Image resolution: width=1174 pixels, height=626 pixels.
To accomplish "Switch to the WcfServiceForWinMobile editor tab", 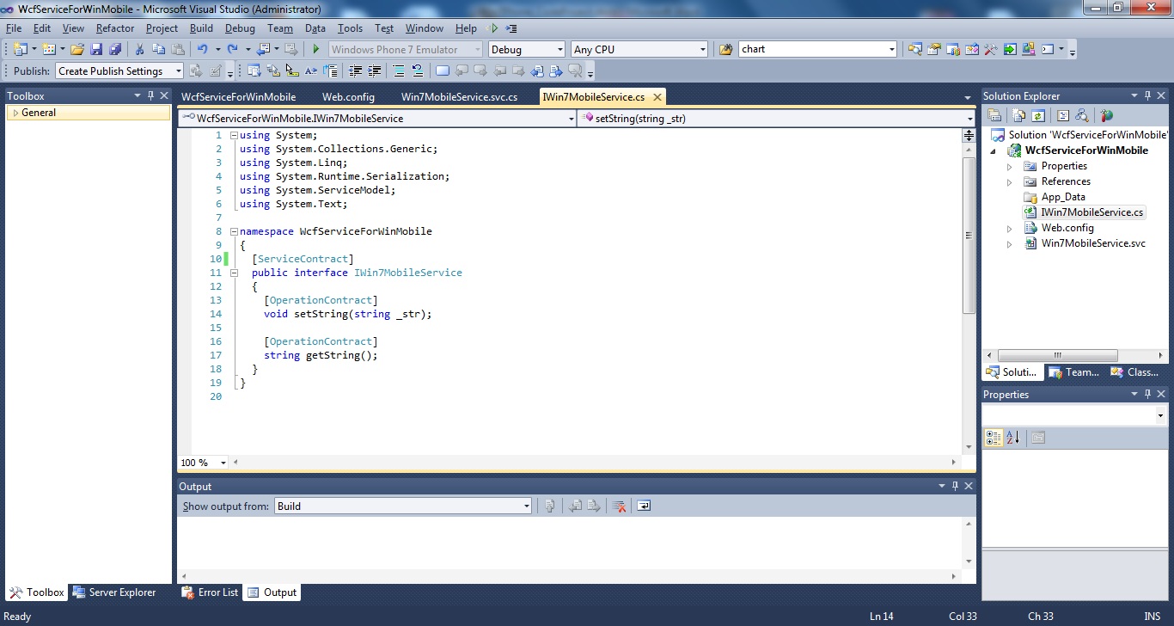I will coord(238,97).
